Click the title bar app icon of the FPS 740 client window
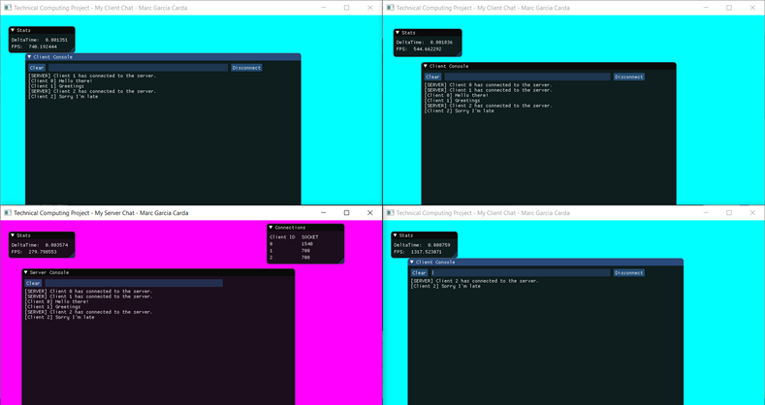The height and width of the screenshot is (405, 765). point(8,8)
